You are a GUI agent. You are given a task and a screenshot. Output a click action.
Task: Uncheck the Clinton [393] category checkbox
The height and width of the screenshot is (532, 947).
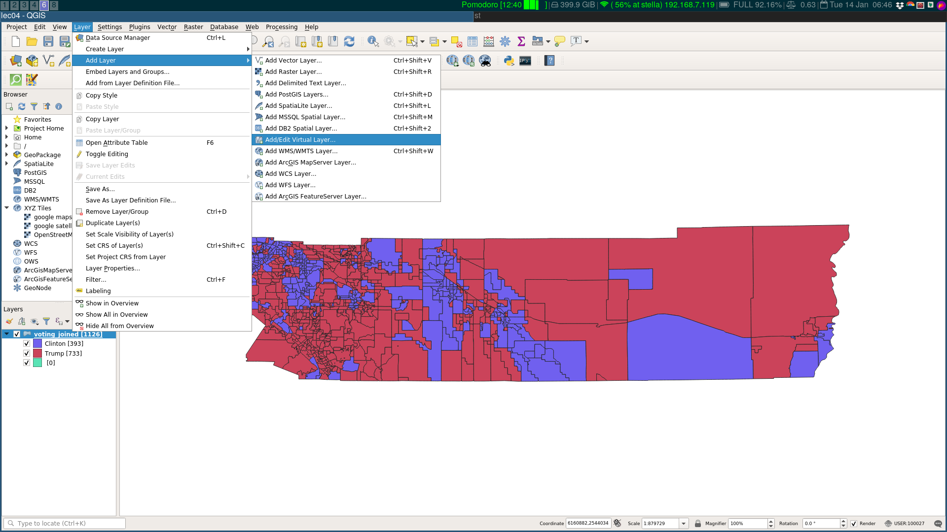[27, 344]
